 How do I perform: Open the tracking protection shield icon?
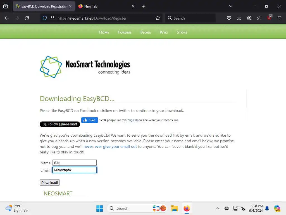pos(45,18)
